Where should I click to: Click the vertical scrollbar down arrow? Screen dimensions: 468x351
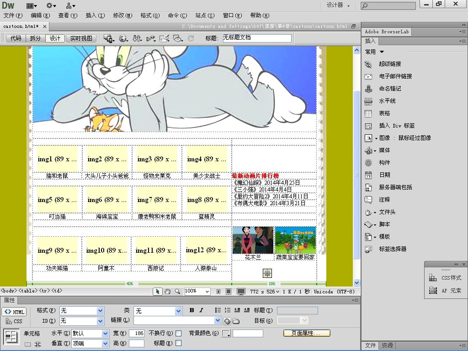pos(356,282)
